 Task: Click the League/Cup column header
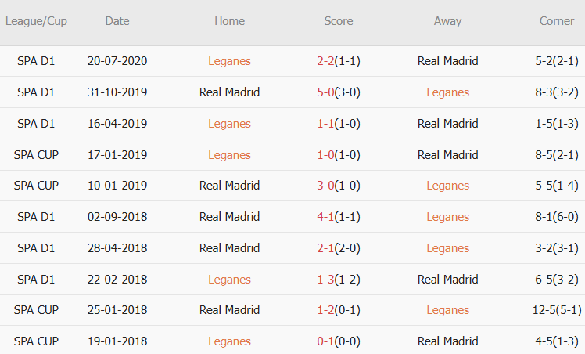point(36,21)
